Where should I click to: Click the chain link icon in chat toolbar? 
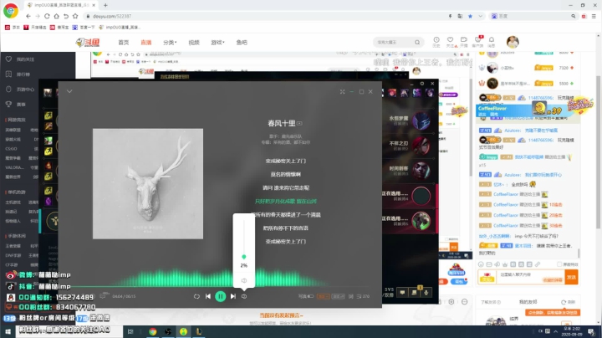pos(538,264)
